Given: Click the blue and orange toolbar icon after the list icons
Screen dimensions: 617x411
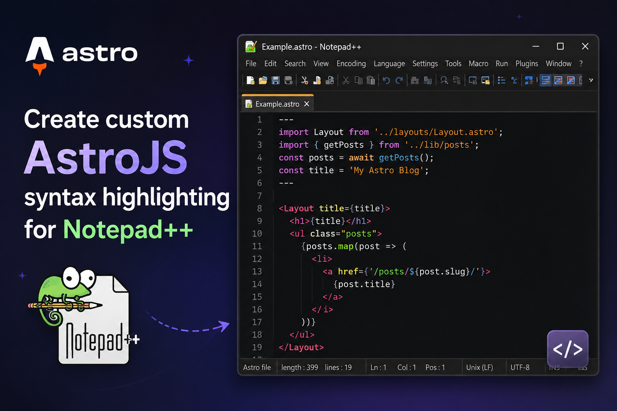Looking at the screenshot, I should pyautogui.click(x=529, y=80).
